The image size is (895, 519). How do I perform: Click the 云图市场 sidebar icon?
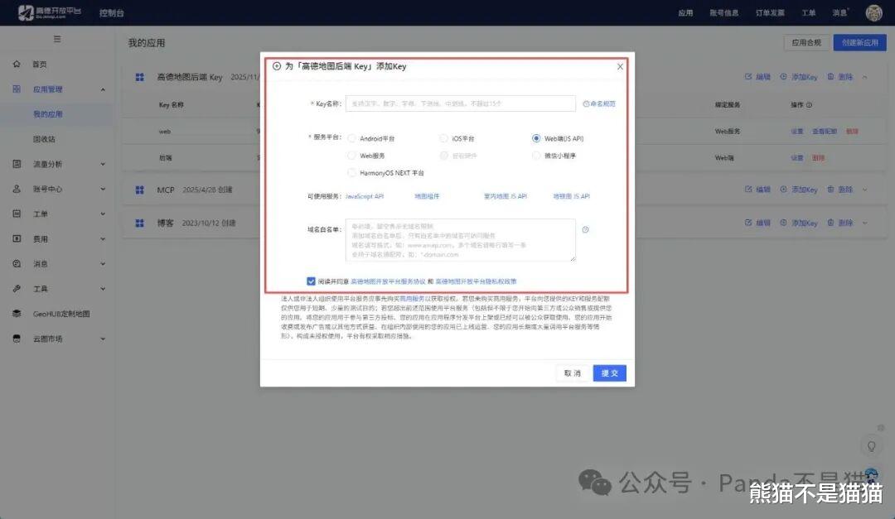tap(17, 339)
